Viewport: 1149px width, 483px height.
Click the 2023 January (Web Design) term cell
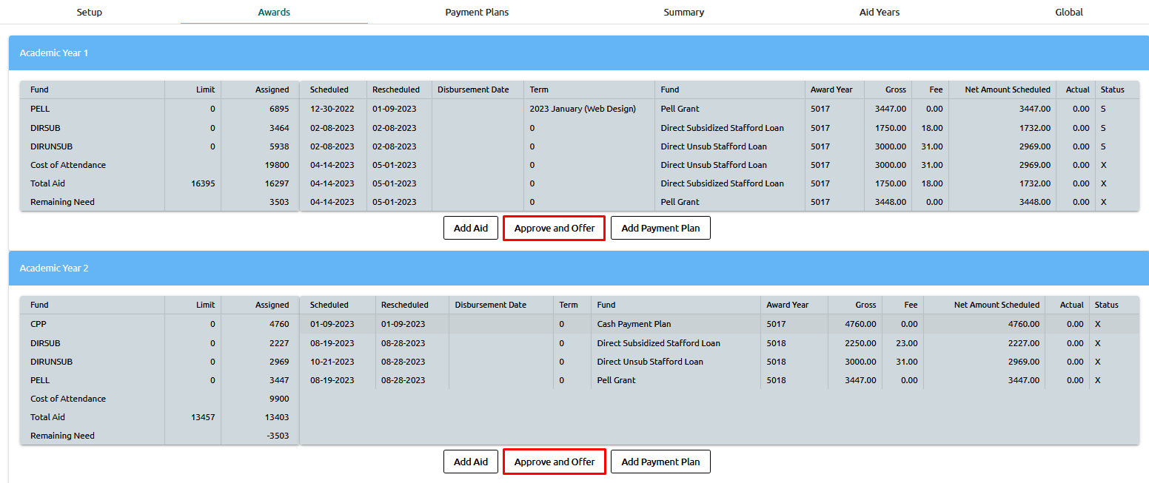[x=583, y=109]
